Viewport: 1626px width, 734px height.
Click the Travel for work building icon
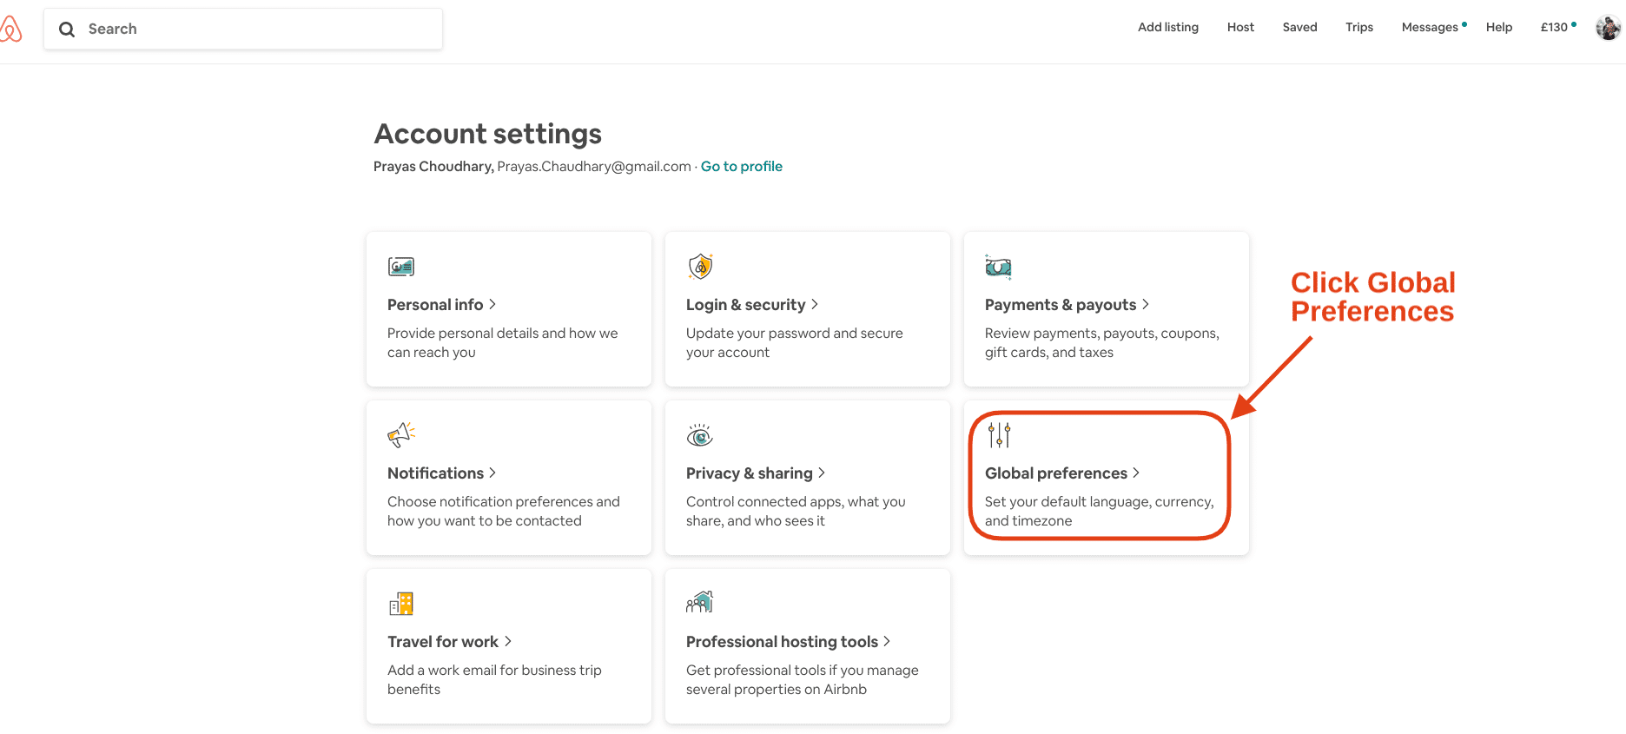401,604
